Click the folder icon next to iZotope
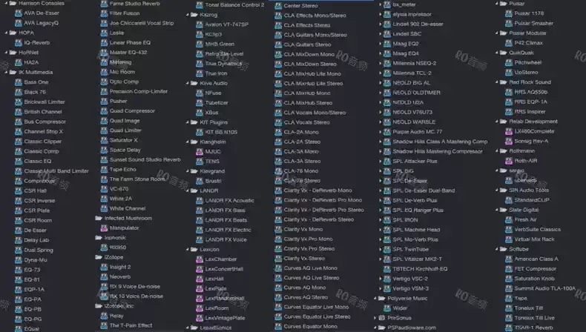 [99, 257]
